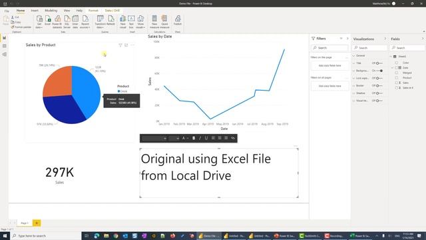426x240 pixels.
Task: Open Transform data editor
Action: click(x=101, y=22)
